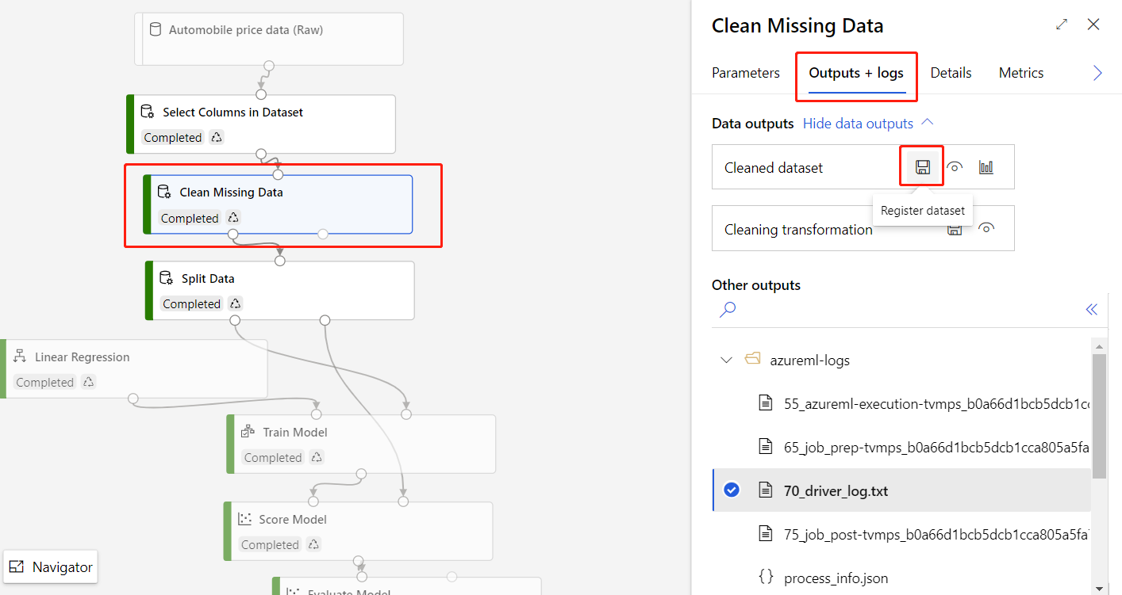The height and width of the screenshot is (595, 1122).
Task: Open the Navigator panel
Action: click(x=52, y=567)
